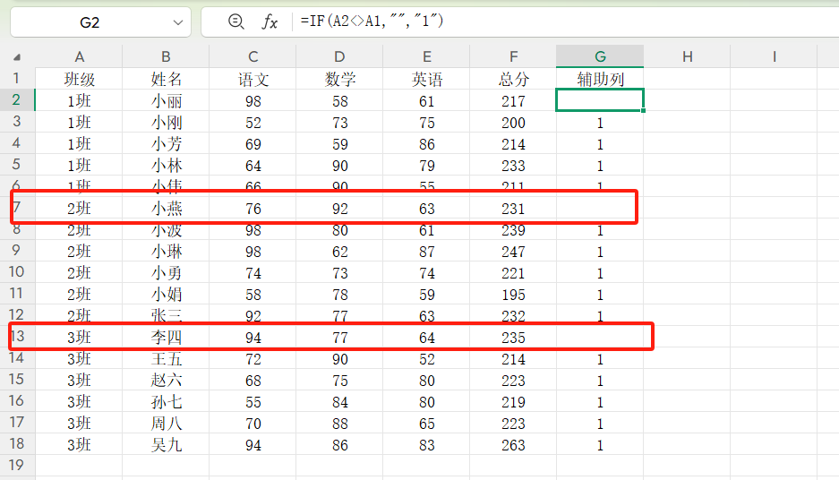The width and height of the screenshot is (839, 480).
Task: Click the 班级 header cell
Action: pyautogui.click(x=79, y=79)
